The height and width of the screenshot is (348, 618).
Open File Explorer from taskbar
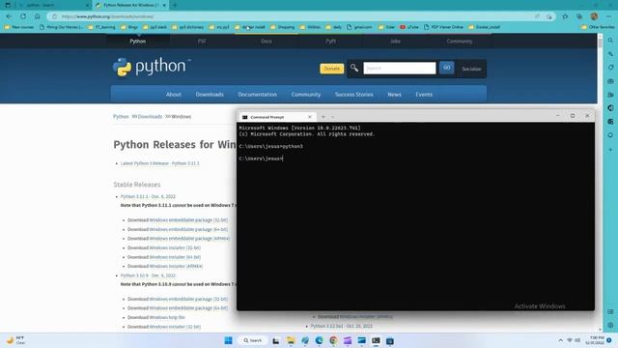tap(291, 340)
